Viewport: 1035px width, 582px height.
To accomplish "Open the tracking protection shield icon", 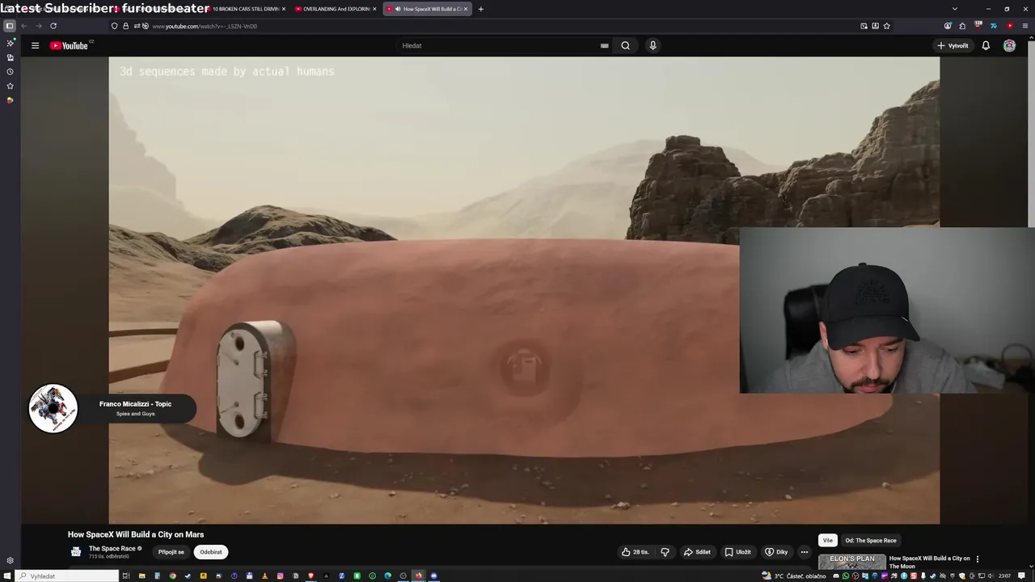I will (114, 26).
